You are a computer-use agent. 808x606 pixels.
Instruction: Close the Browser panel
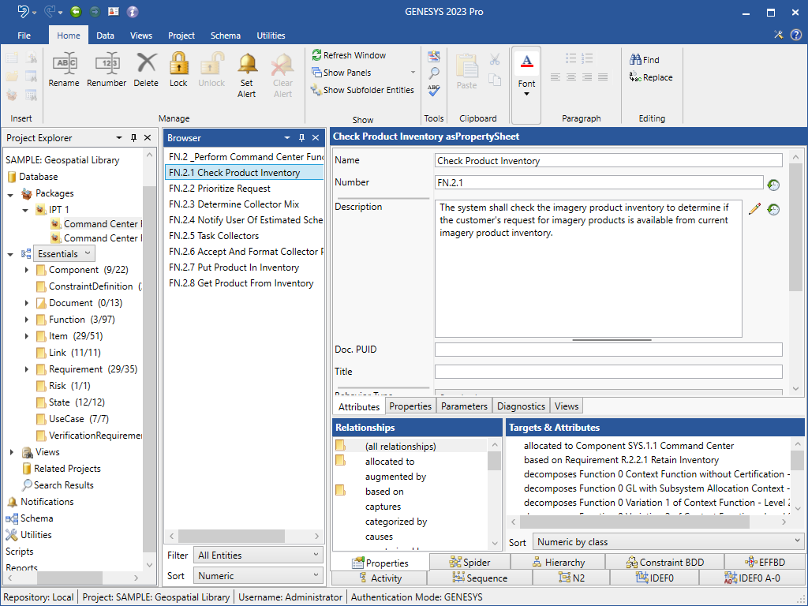[316, 137]
